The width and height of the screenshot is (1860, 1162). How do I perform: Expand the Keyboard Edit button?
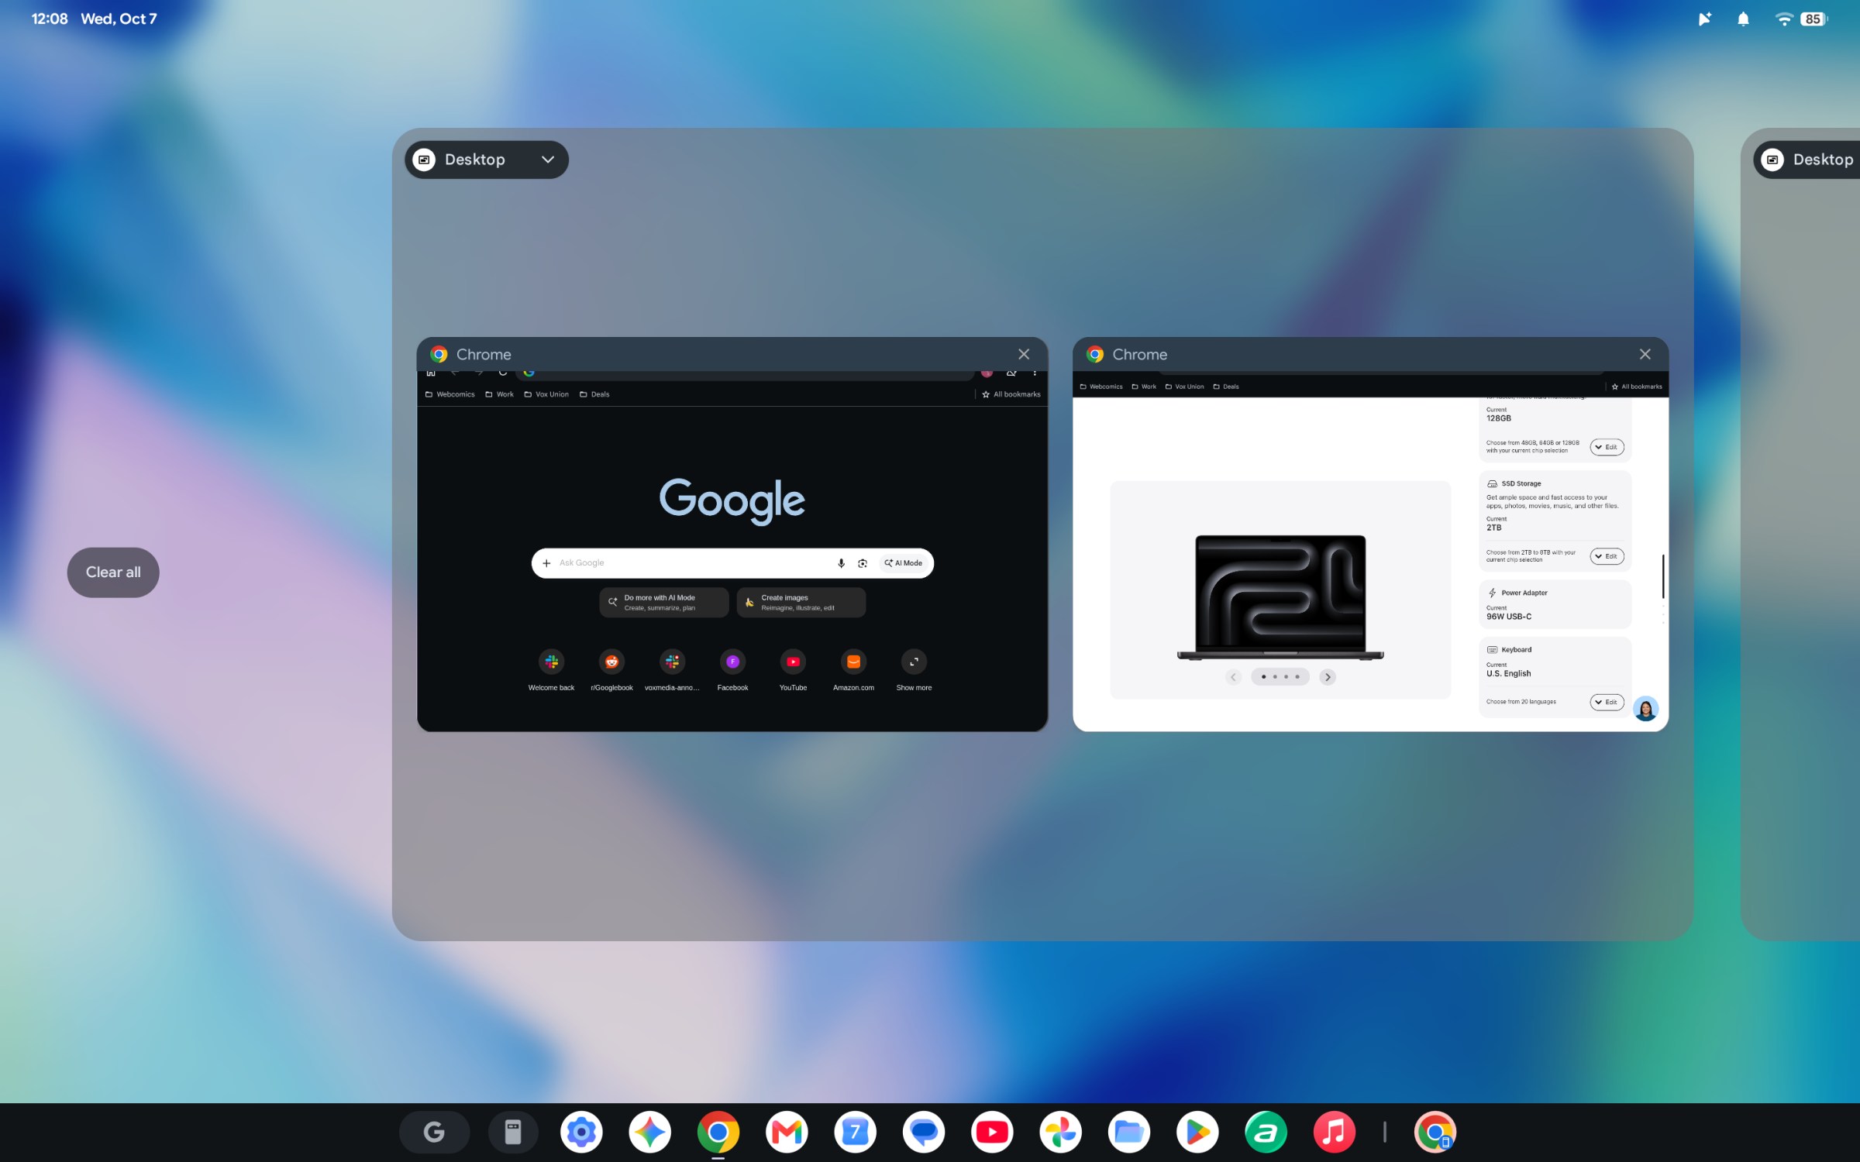(x=1607, y=702)
